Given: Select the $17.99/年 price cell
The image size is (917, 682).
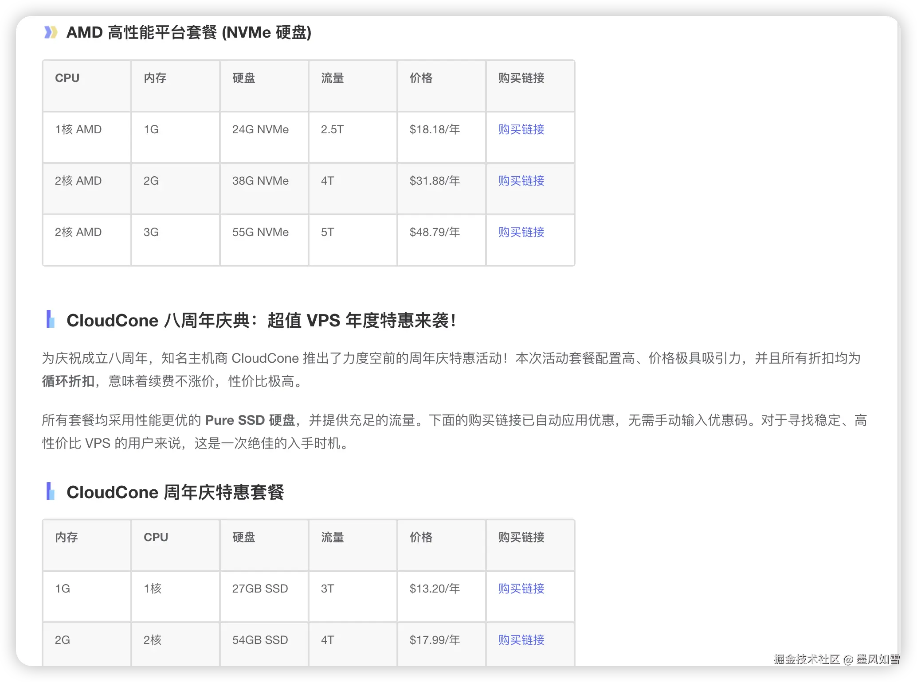Looking at the screenshot, I should (442, 644).
